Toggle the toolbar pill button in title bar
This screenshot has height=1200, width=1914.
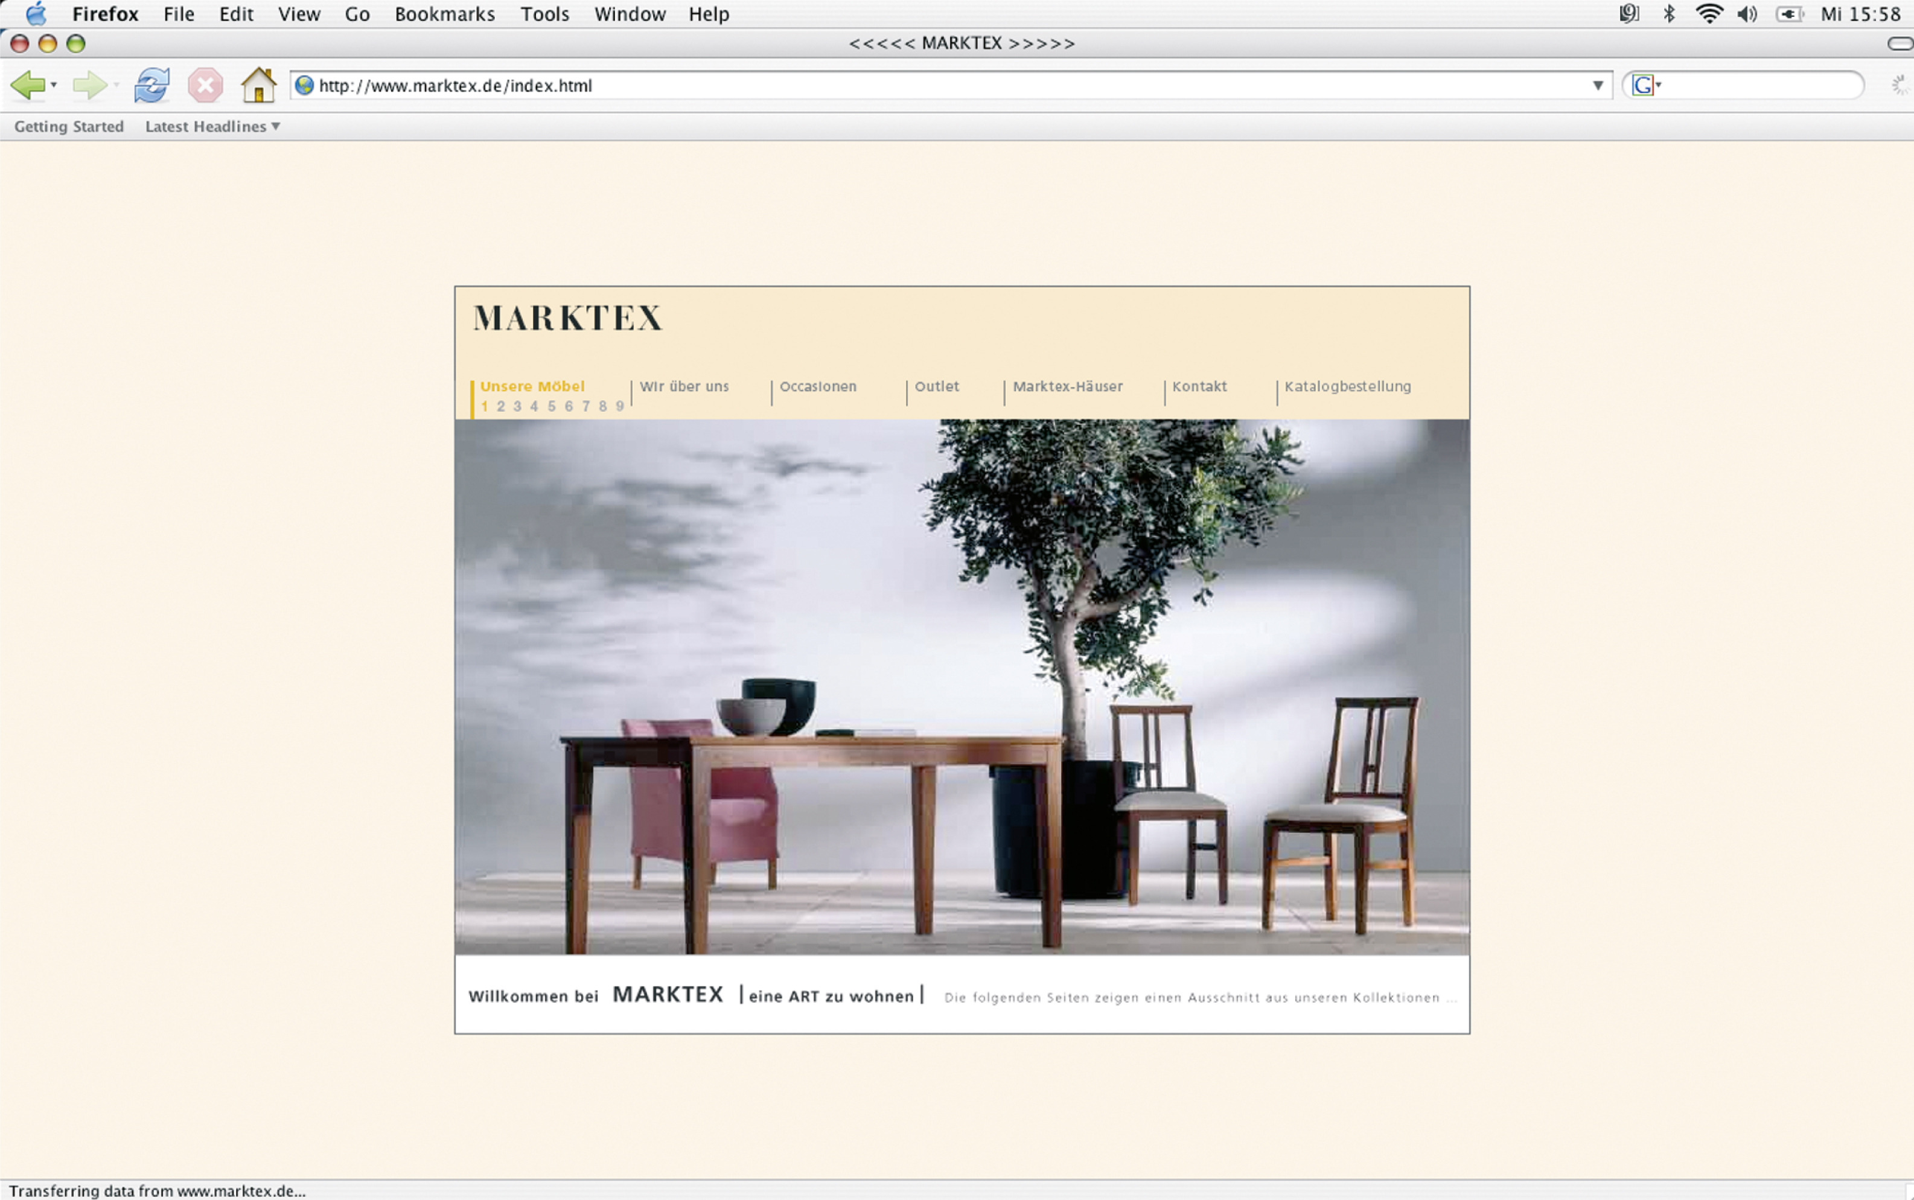pos(1900,43)
